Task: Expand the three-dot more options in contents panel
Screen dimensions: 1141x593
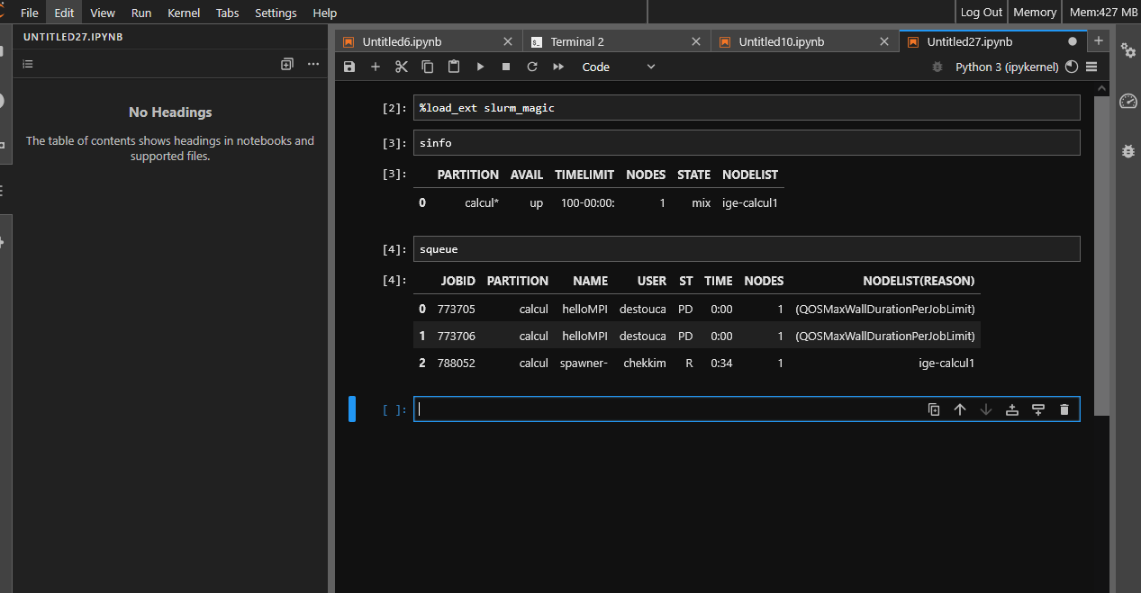Action: coord(313,64)
